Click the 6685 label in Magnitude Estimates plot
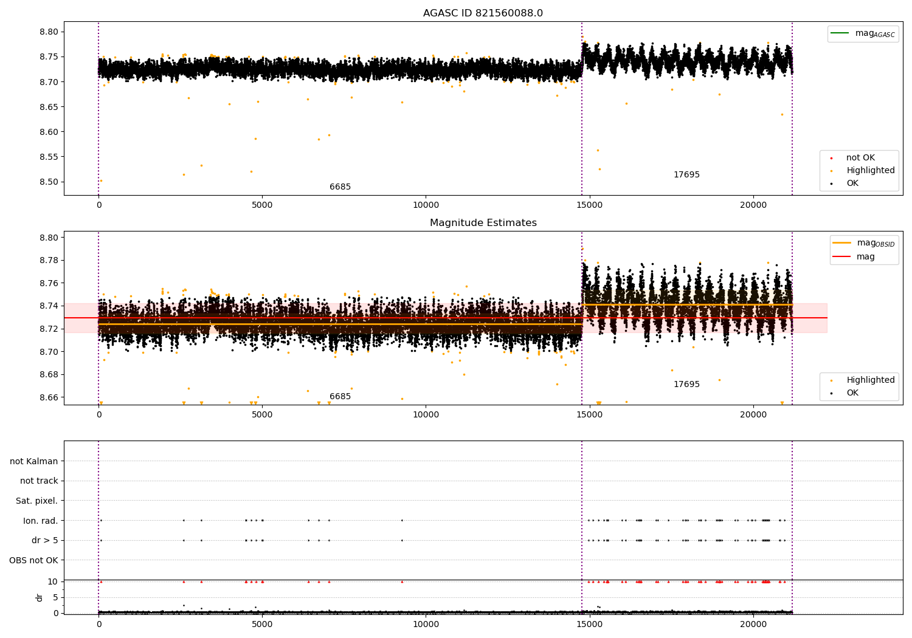 [x=340, y=397]
